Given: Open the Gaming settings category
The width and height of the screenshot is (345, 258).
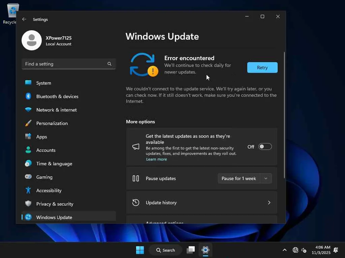Looking at the screenshot, I should pyautogui.click(x=69, y=177).
